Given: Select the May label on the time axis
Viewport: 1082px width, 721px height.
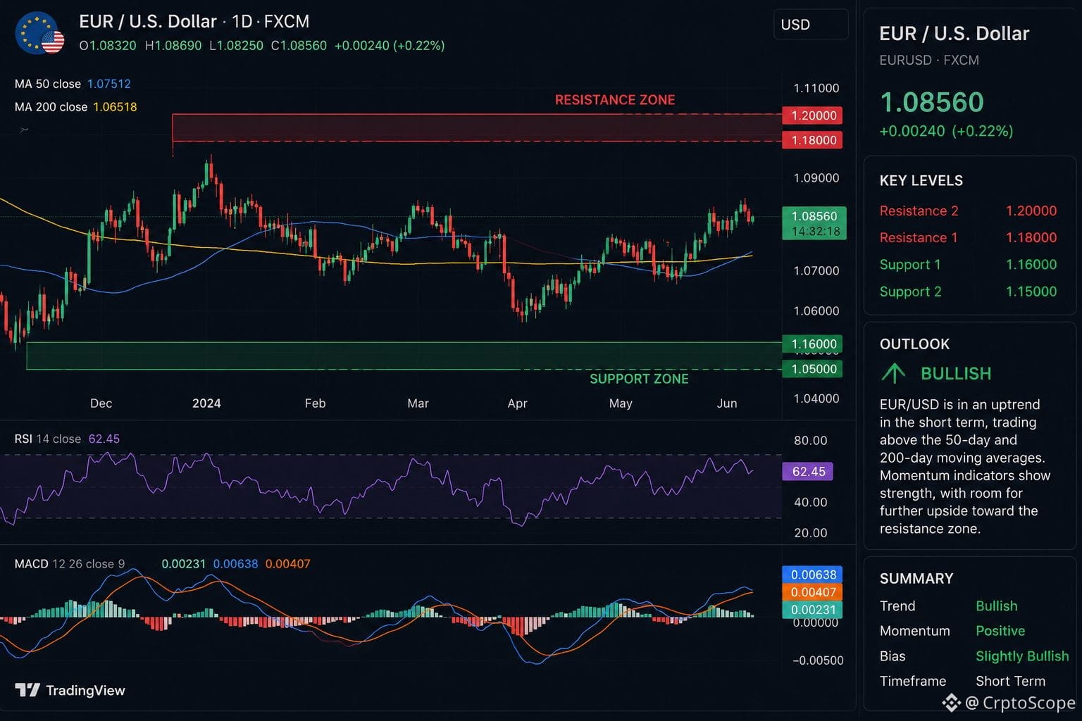Looking at the screenshot, I should (x=620, y=403).
